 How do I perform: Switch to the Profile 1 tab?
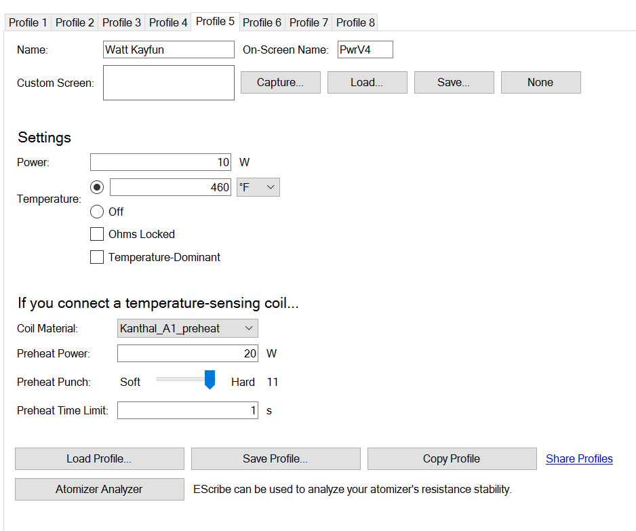[x=28, y=22]
